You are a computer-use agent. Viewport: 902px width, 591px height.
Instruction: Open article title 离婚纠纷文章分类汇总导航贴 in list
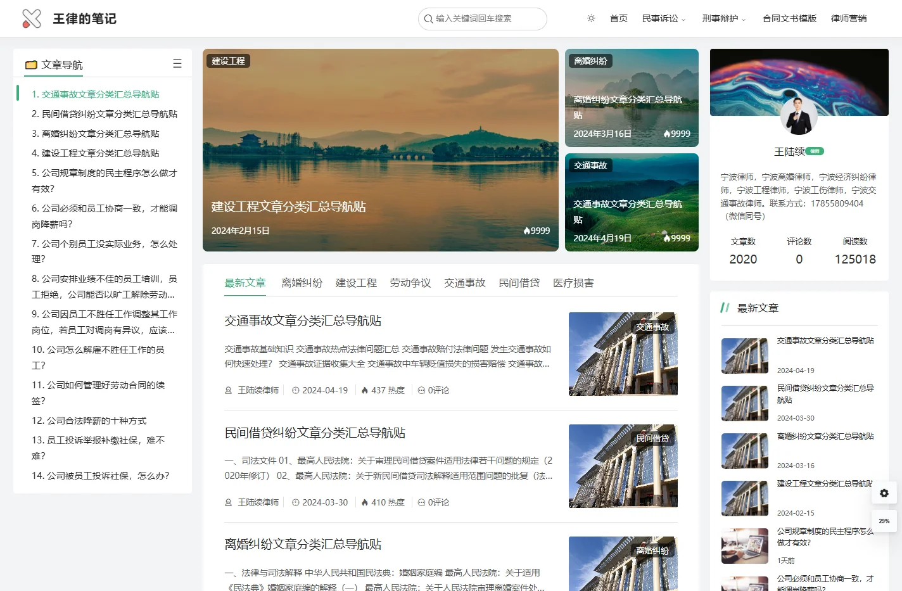303,544
